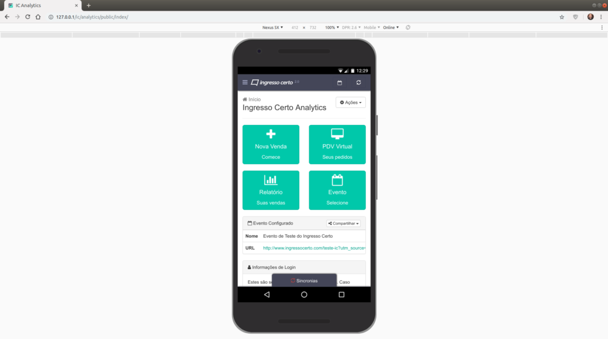Click the shield extension icon
This screenshot has width=608, height=339.
[575, 17]
